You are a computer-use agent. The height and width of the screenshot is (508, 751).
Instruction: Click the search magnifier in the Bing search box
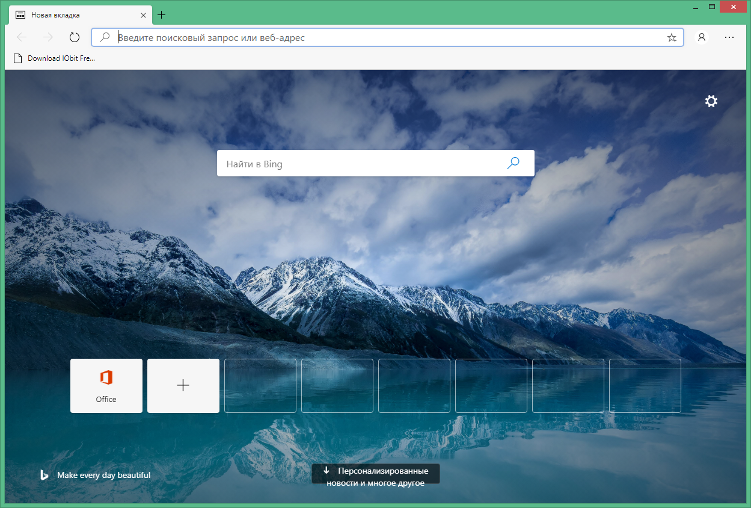click(513, 163)
